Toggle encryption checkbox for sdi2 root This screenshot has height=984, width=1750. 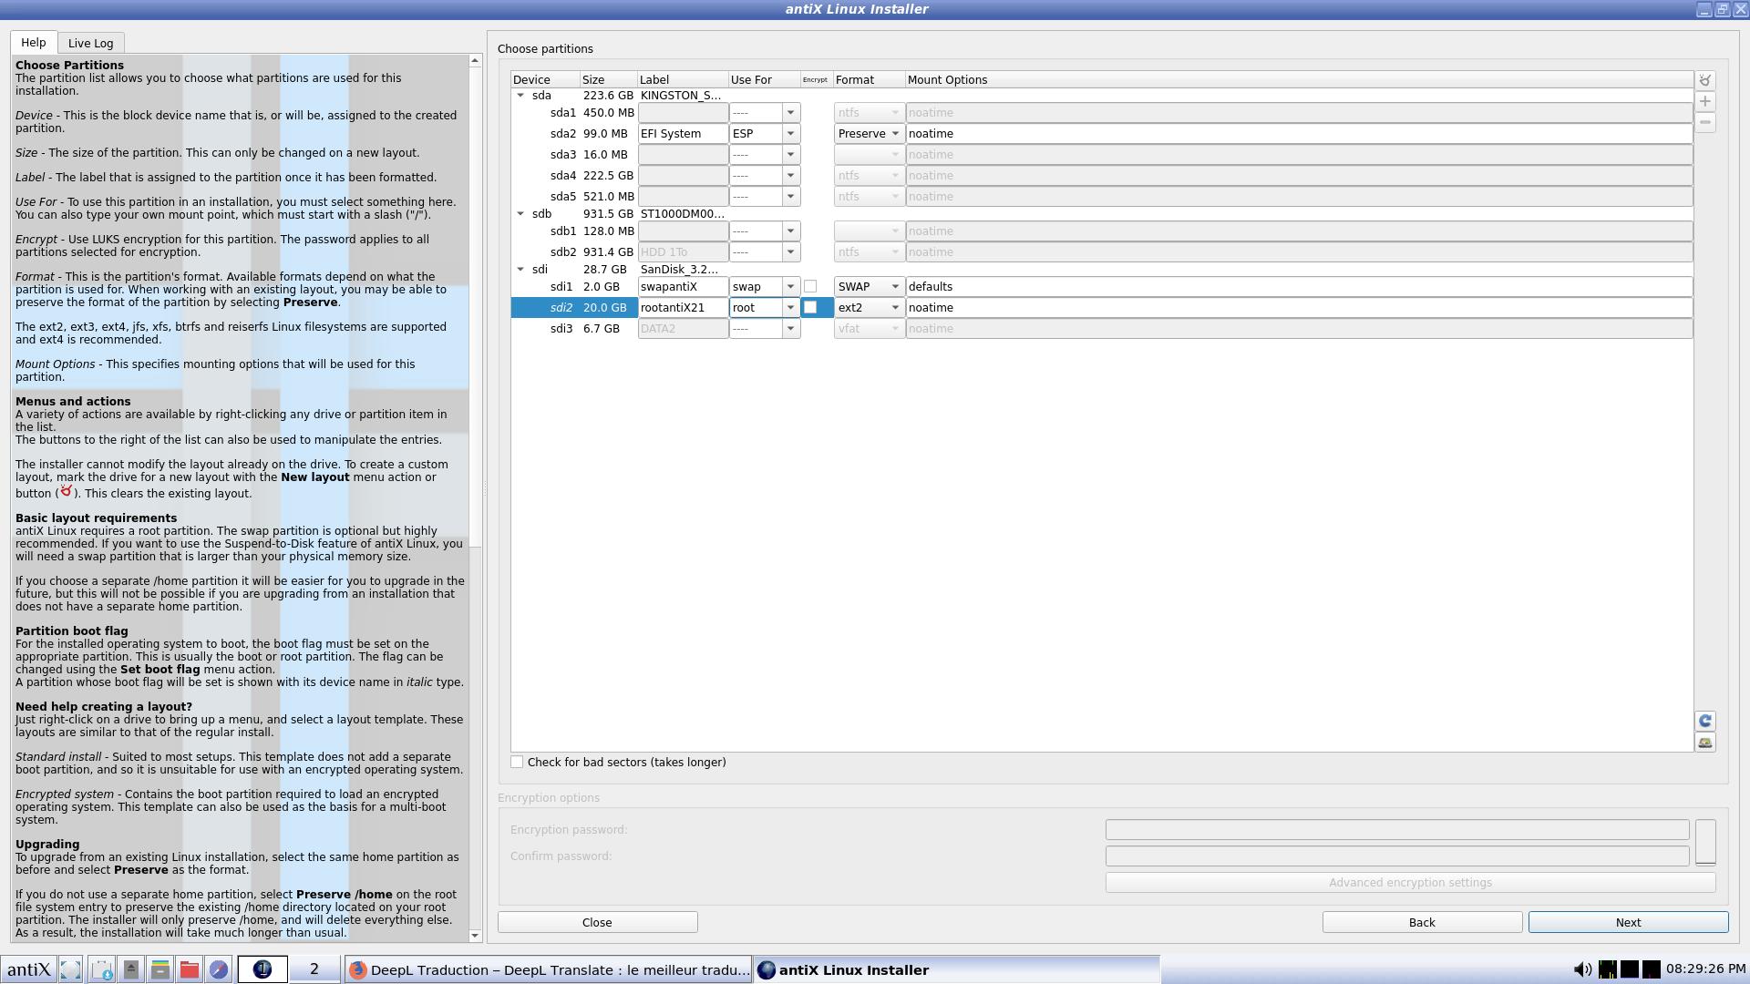coord(809,308)
